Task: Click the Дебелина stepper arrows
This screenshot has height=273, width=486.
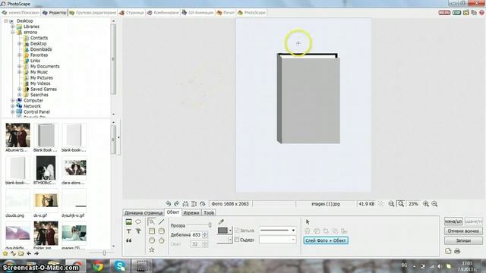Action: [204, 234]
